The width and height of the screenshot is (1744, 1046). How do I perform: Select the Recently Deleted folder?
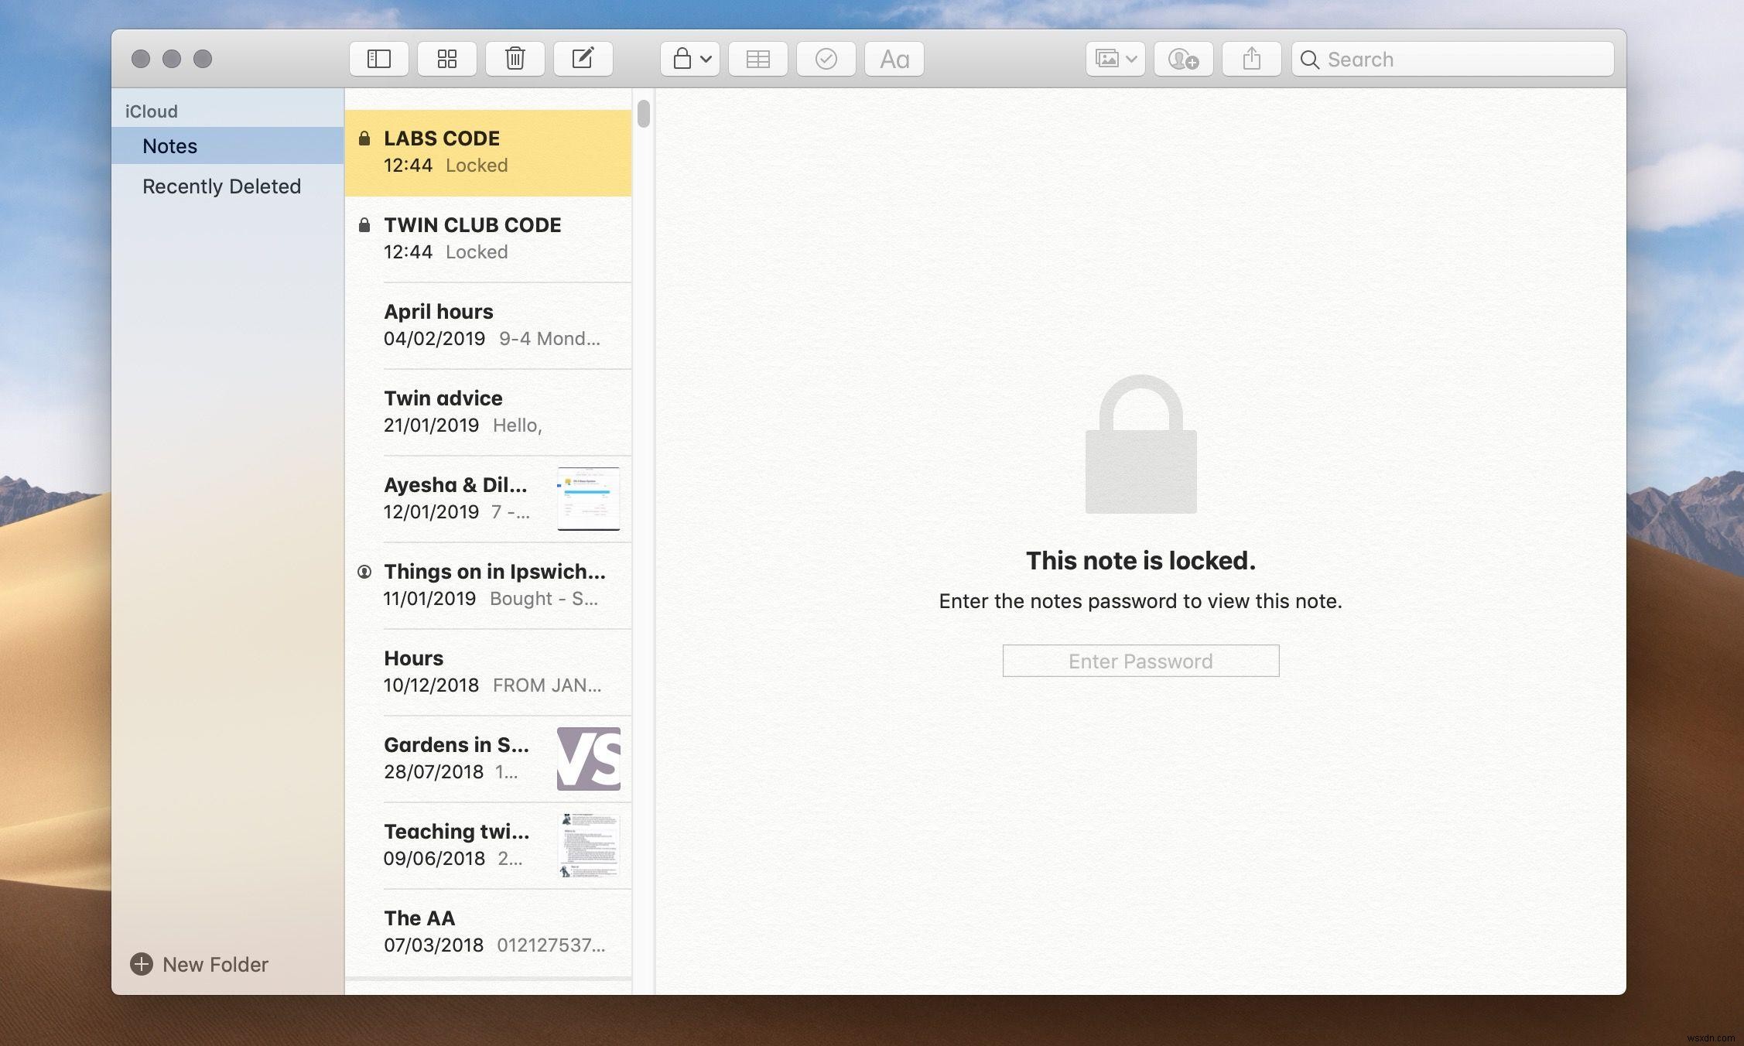[x=221, y=186]
